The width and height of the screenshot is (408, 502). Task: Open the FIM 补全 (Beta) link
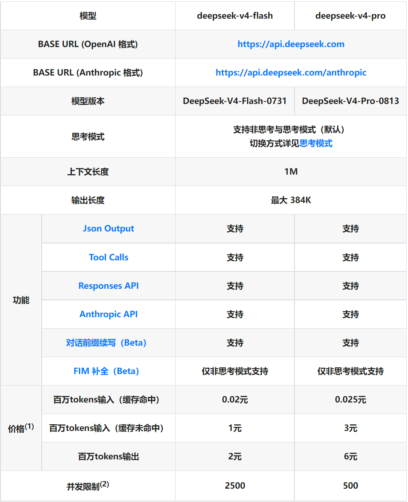tap(106, 371)
